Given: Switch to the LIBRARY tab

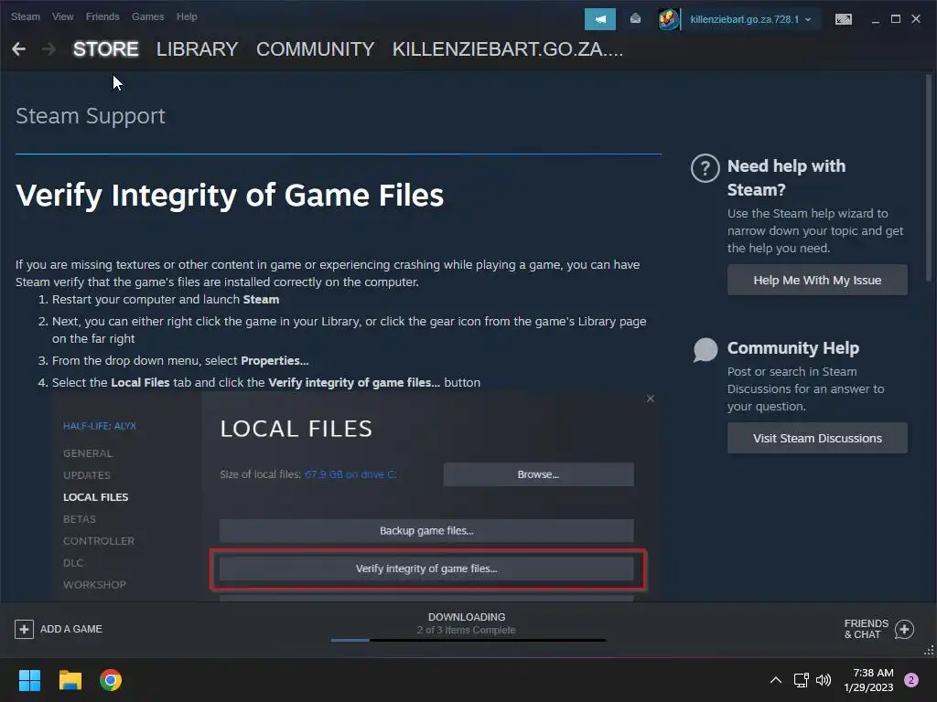Looking at the screenshot, I should pos(198,49).
